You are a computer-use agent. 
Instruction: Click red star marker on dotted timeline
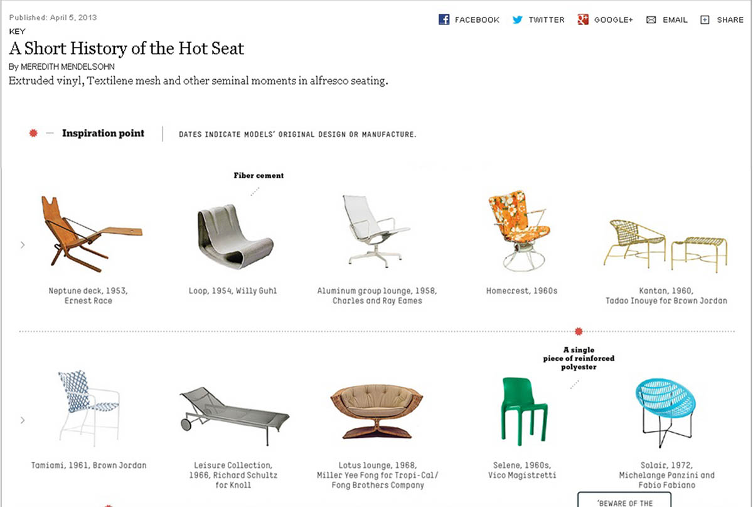(579, 331)
